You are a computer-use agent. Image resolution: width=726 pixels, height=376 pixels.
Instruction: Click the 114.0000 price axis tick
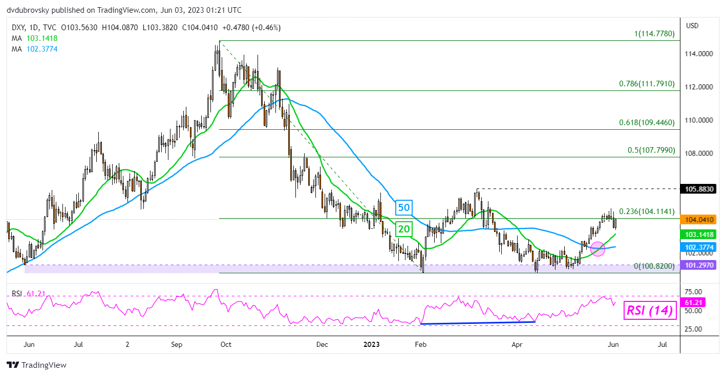tap(699, 54)
